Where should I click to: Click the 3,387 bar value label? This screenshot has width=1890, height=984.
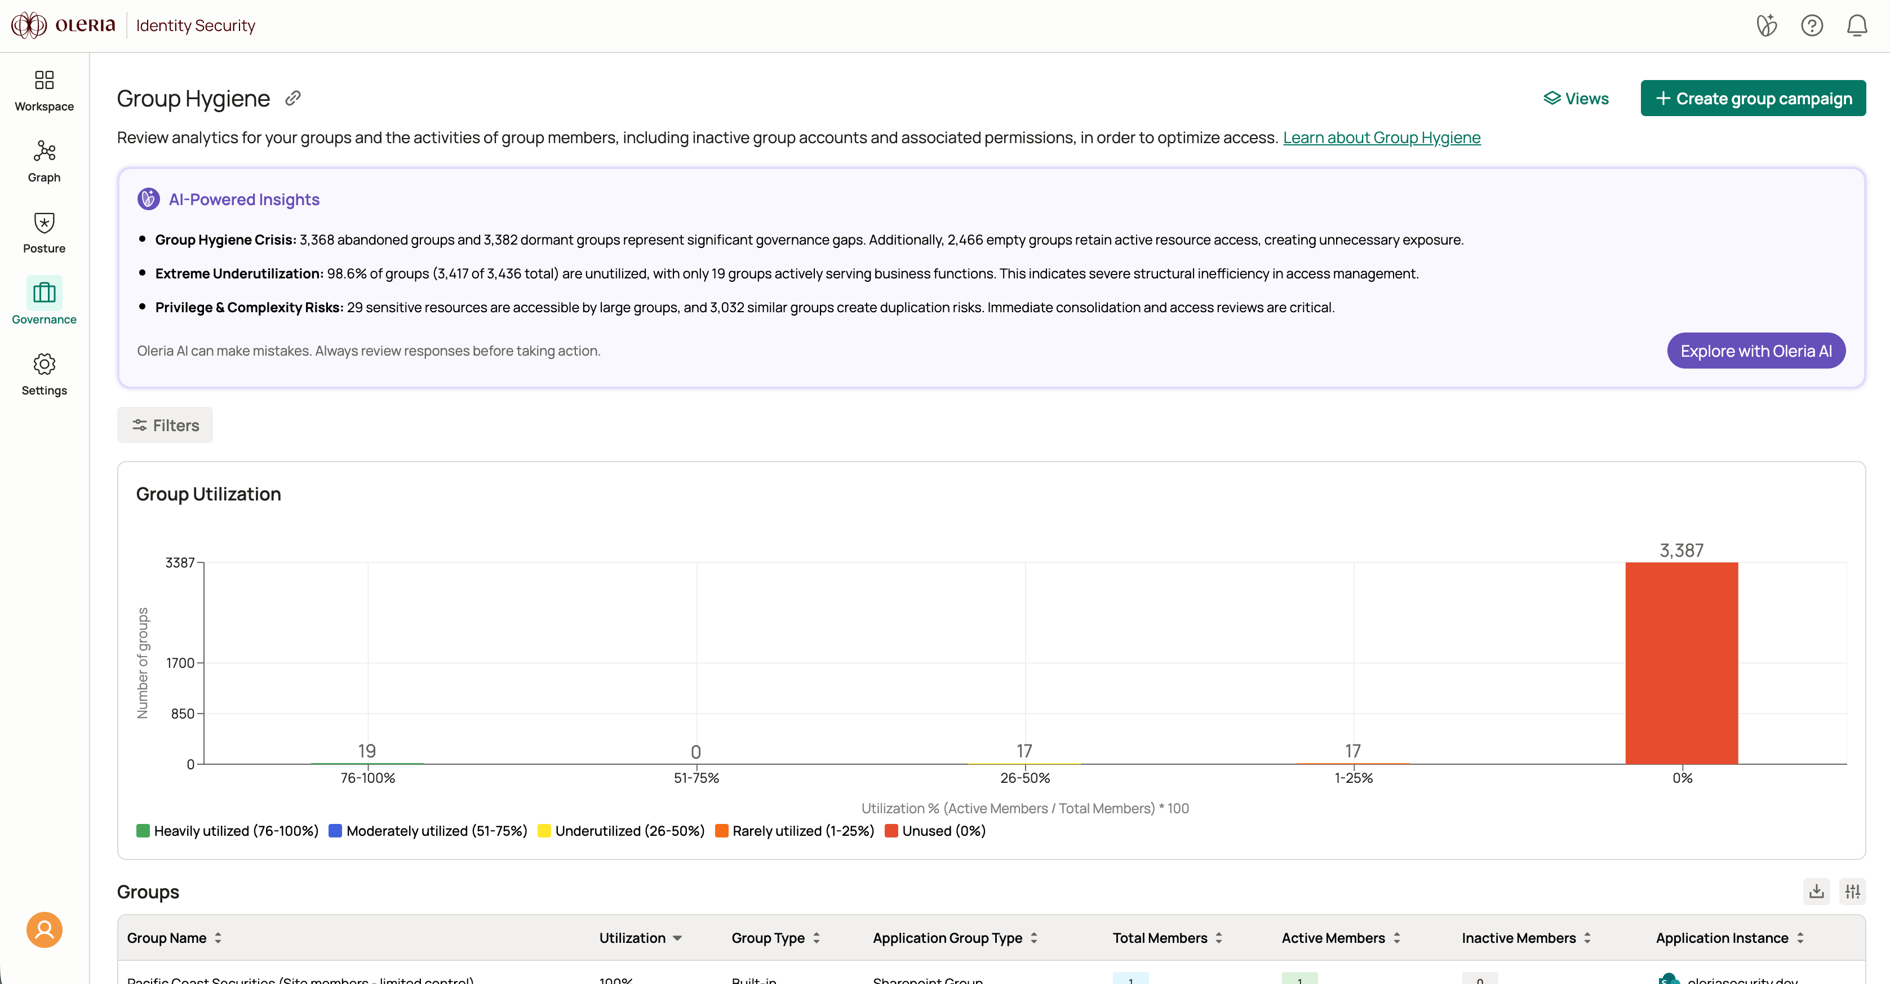pos(1681,549)
